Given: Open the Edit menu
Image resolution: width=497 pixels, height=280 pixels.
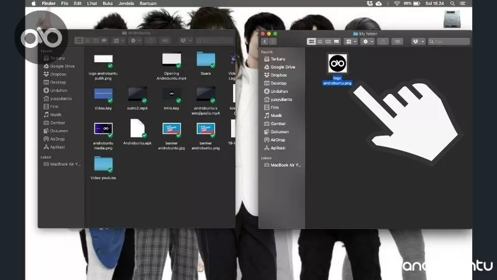Looking at the screenshot, I should tap(78, 4).
